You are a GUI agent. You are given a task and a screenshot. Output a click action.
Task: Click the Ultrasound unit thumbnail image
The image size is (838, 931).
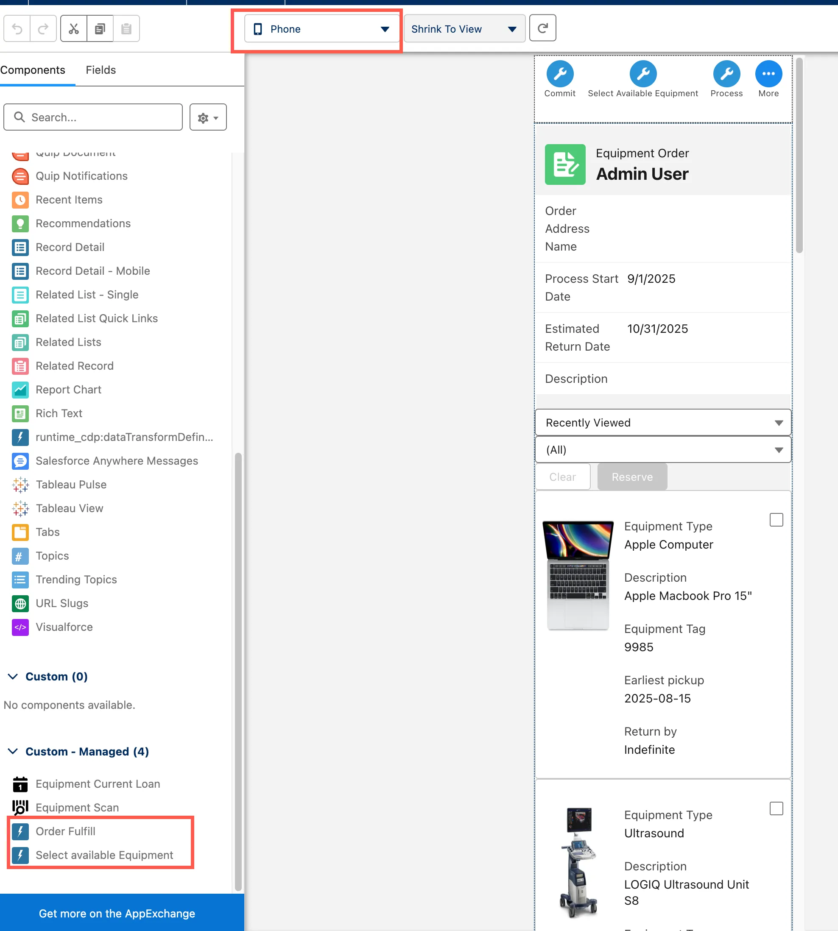[578, 863]
